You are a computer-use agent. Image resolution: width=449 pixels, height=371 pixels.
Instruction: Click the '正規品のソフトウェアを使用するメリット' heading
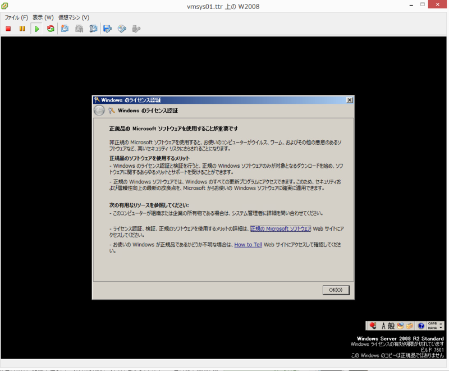pyautogui.click(x=149, y=158)
